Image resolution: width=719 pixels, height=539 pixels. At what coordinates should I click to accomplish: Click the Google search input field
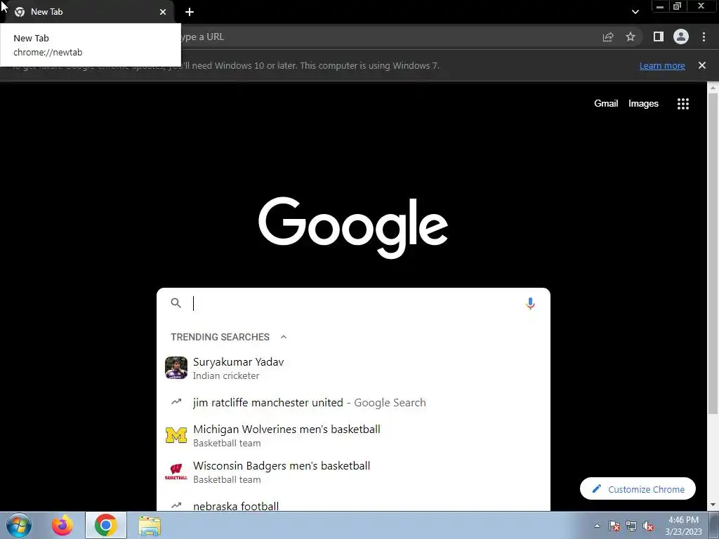[x=353, y=303]
